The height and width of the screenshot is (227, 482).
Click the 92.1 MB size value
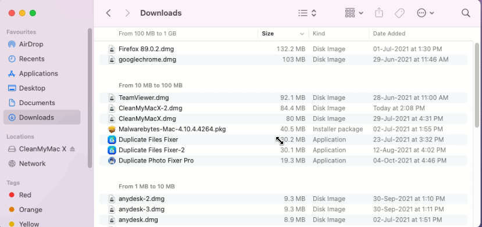(x=292, y=98)
